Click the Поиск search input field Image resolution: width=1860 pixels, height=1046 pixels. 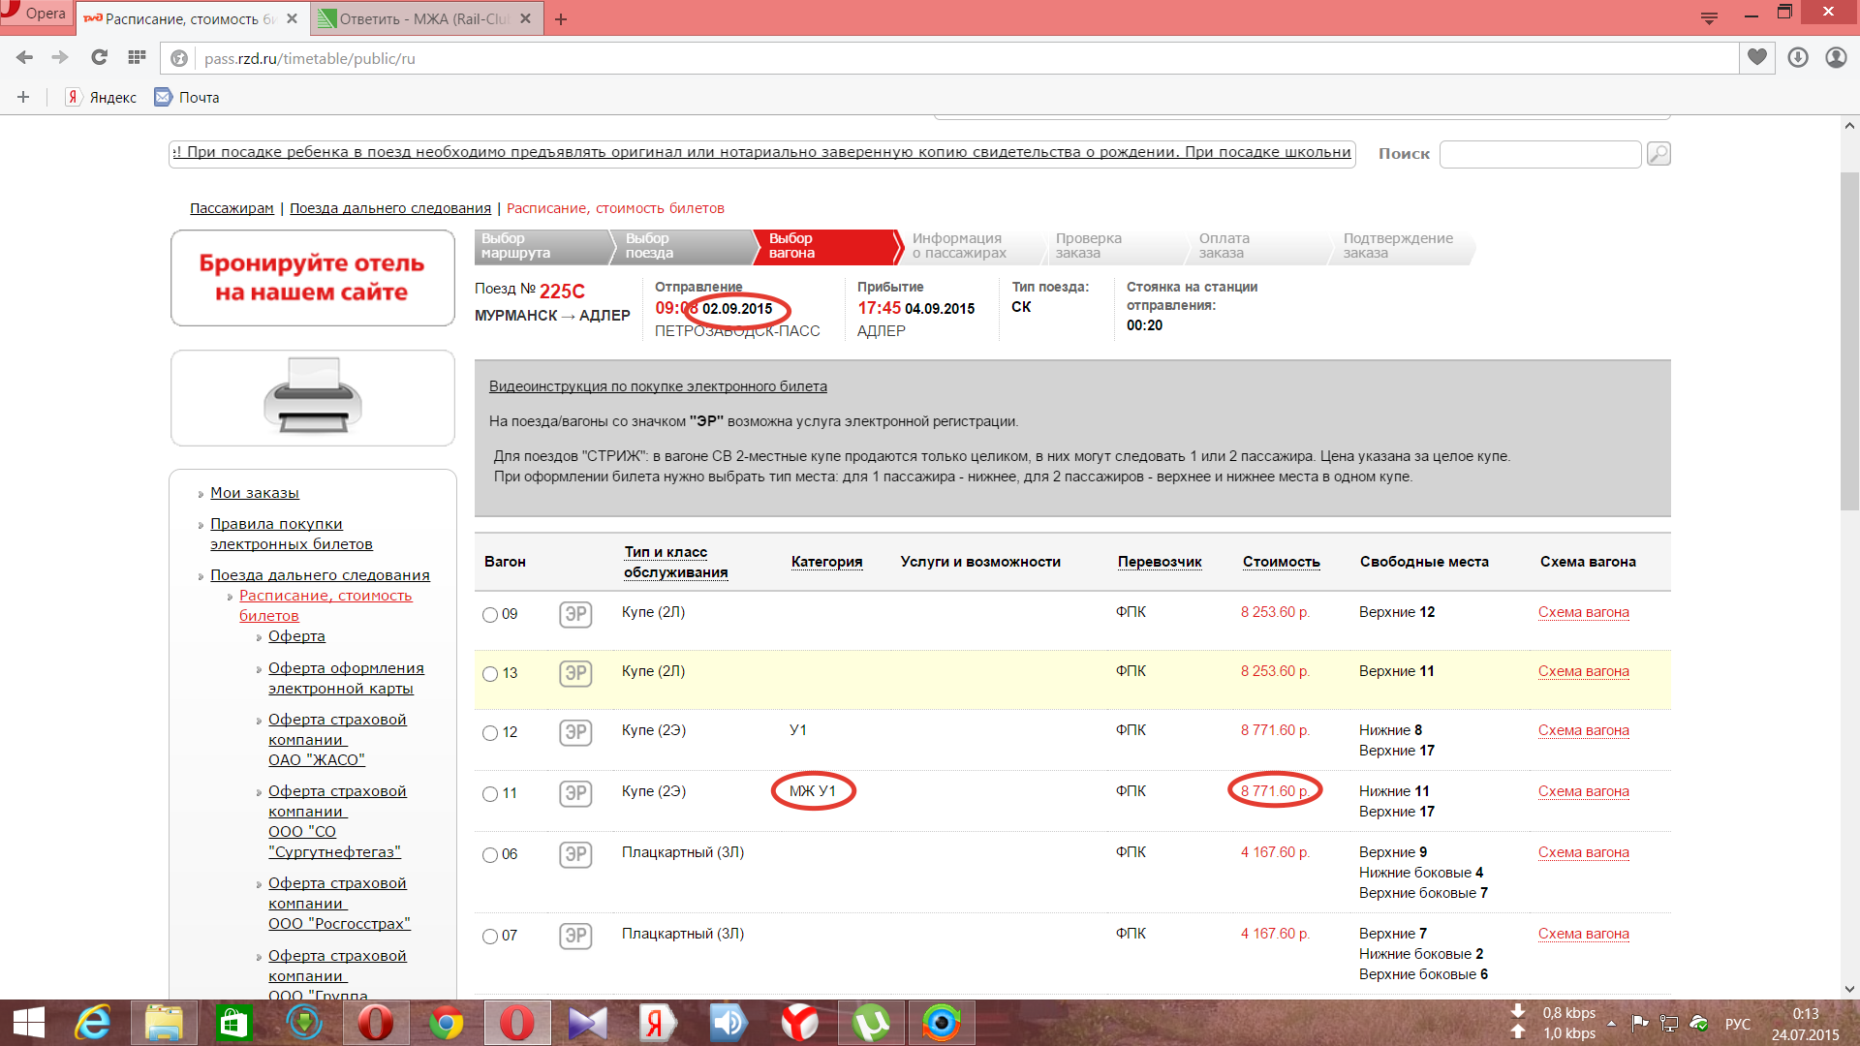click(x=1539, y=154)
